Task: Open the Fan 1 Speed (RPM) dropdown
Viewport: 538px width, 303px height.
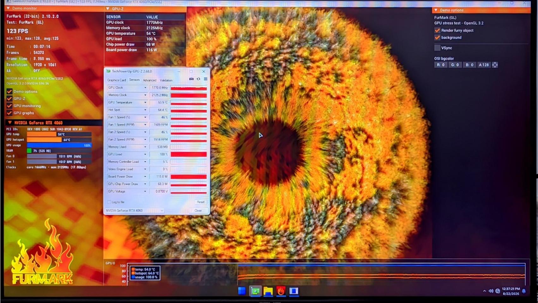Action: coord(145,125)
